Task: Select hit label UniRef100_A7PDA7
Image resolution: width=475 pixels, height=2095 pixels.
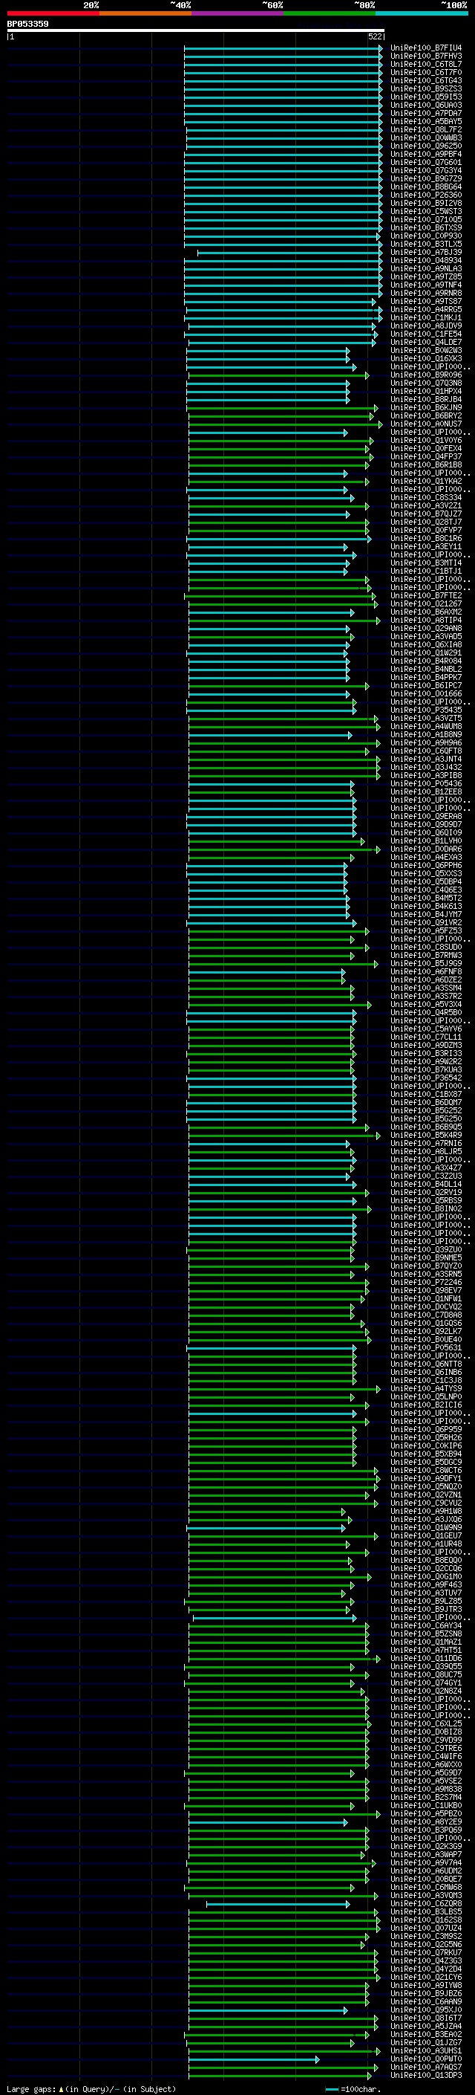Action: point(426,113)
